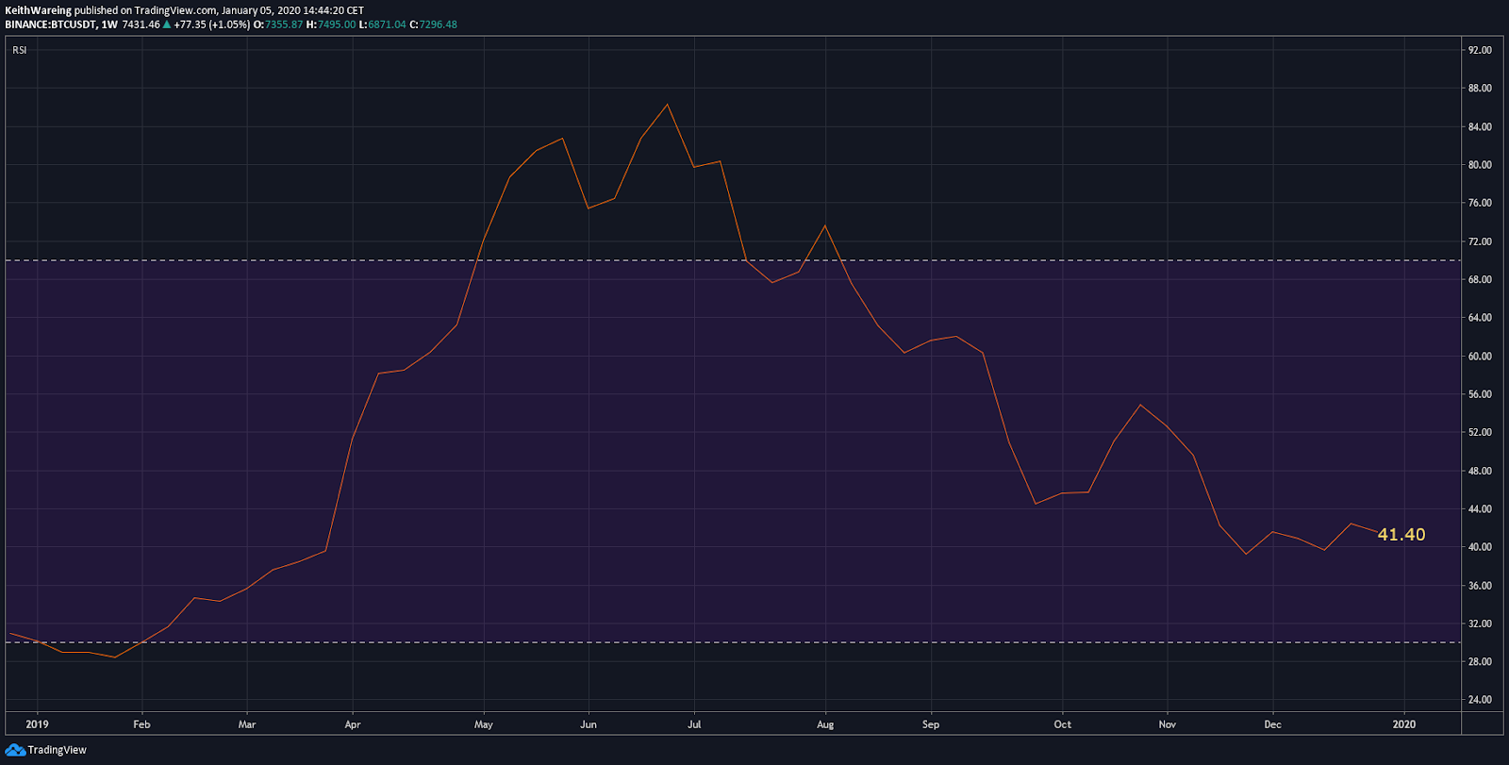Click the Nov time axis label
Image resolution: width=1509 pixels, height=765 pixels.
[x=1168, y=724]
